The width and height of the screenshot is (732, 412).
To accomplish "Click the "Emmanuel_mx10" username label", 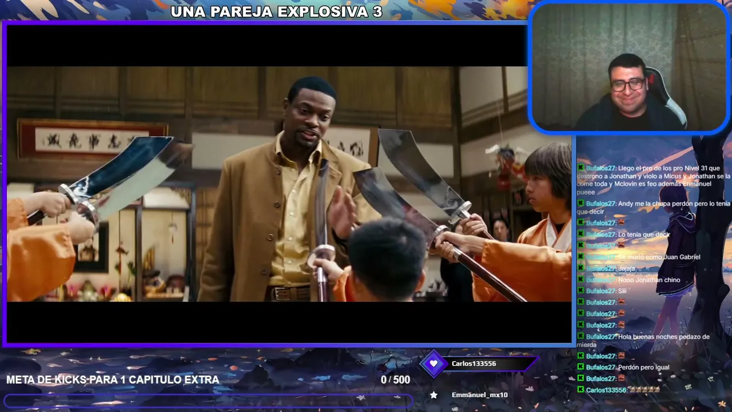I will click(x=479, y=395).
